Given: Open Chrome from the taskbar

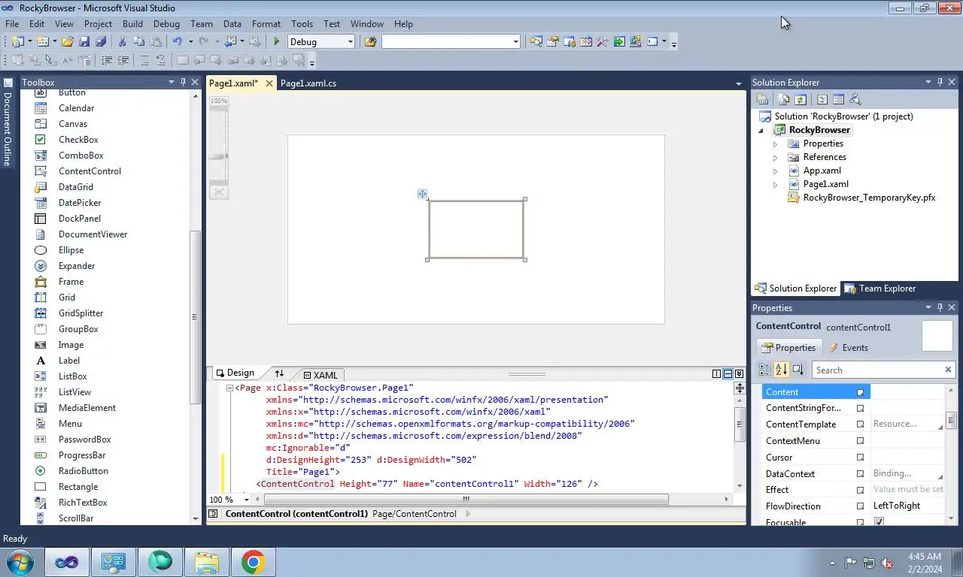Looking at the screenshot, I should 253,562.
